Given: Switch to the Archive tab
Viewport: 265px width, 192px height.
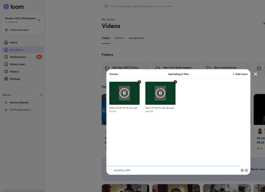Looking at the screenshot, I should (x=119, y=38).
